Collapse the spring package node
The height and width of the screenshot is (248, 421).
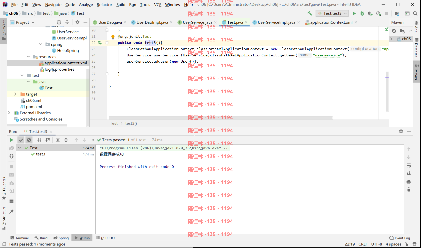click(x=40, y=44)
